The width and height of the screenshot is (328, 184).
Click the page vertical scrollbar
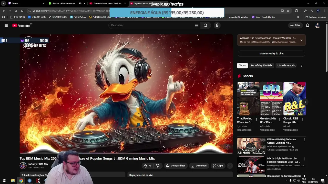[326, 48]
